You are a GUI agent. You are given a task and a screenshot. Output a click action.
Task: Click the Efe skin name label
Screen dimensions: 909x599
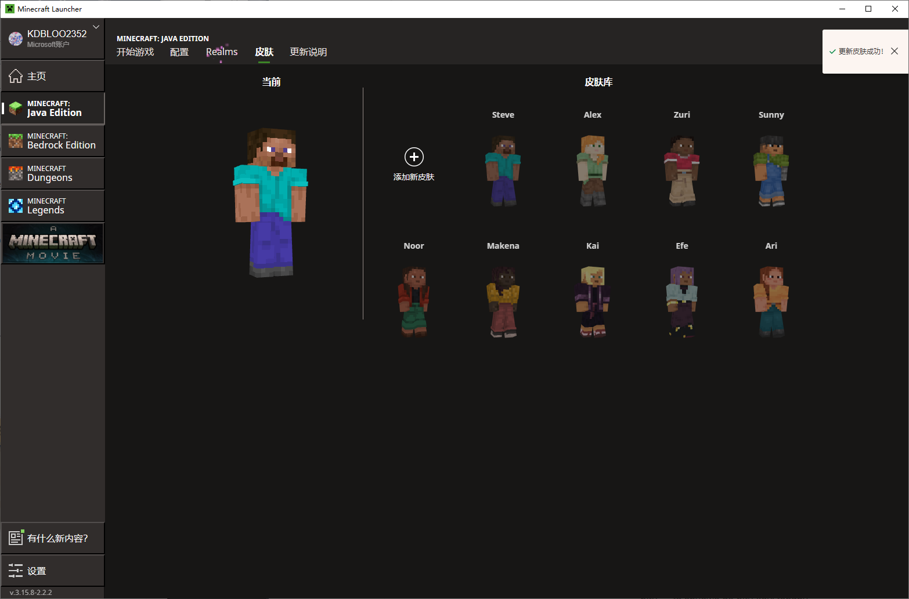(x=682, y=246)
